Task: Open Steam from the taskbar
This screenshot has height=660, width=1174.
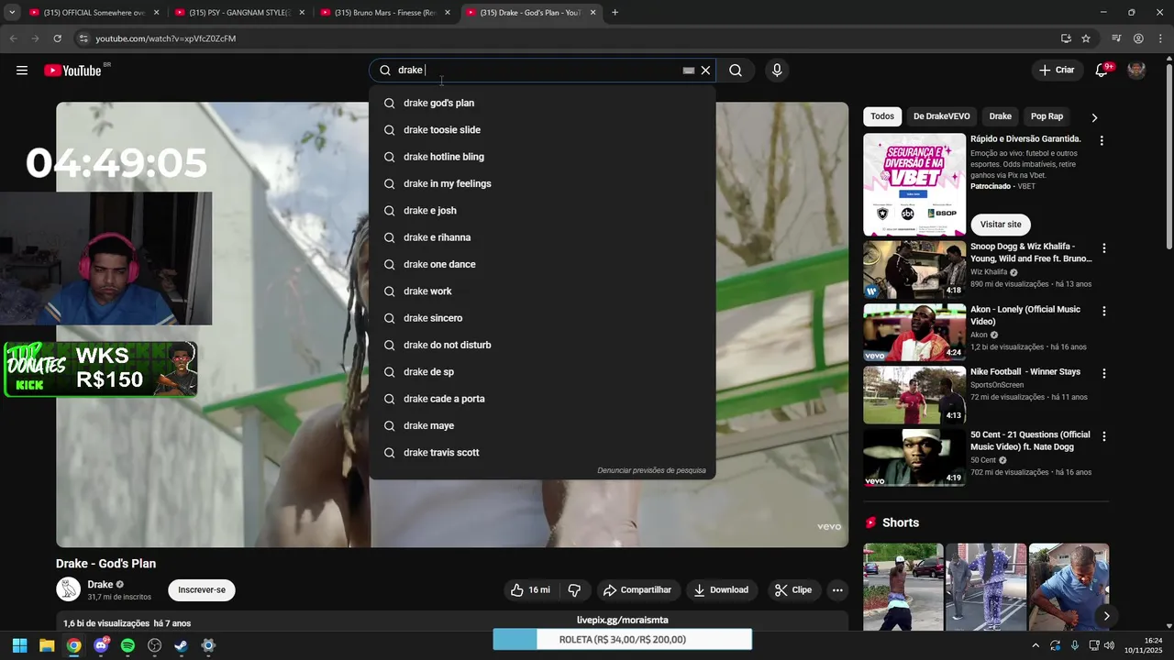Action: pos(182,645)
